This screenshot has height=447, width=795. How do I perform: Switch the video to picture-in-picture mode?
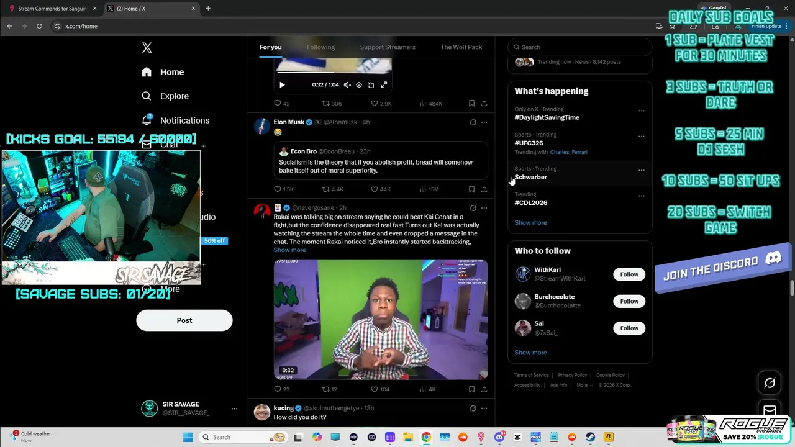pyautogui.click(x=371, y=85)
